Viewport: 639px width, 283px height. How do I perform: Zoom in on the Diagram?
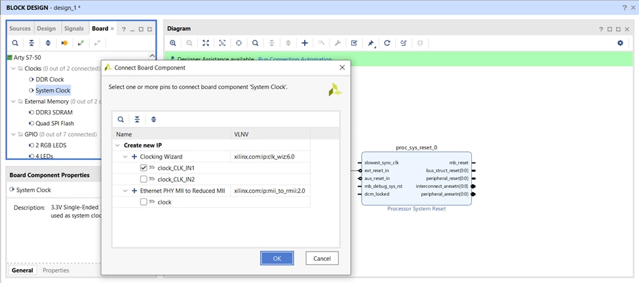(173, 43)
